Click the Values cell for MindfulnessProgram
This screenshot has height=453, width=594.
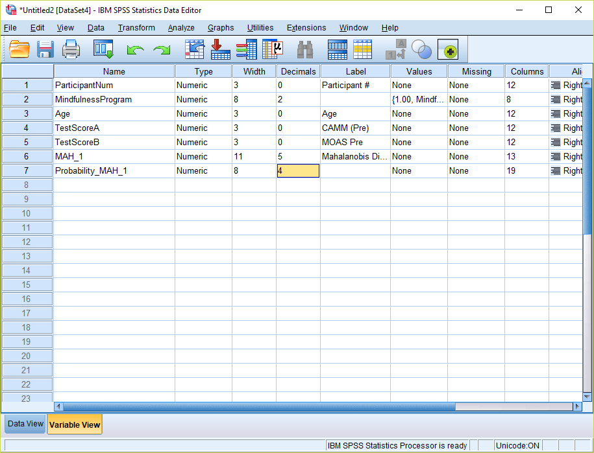coord(419,99)
